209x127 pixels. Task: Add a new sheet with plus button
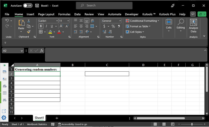[57, 118]
